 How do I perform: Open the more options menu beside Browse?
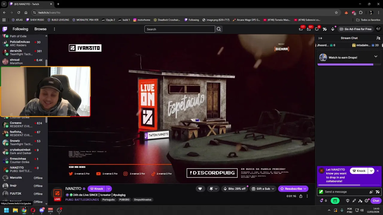point(54,29)
